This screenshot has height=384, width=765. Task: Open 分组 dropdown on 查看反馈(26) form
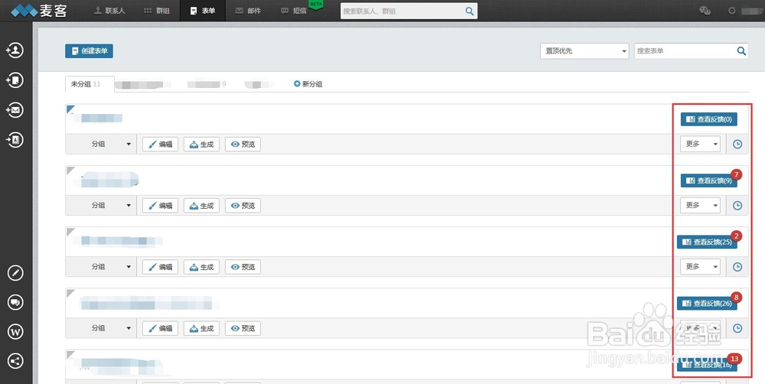(101, 328)
